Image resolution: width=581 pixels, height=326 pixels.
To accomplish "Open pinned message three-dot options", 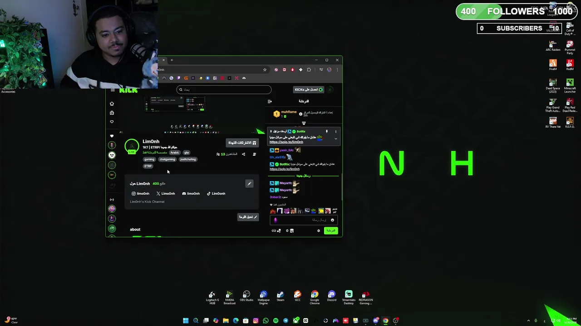I will pyautogui.click(x=336, y=132).
